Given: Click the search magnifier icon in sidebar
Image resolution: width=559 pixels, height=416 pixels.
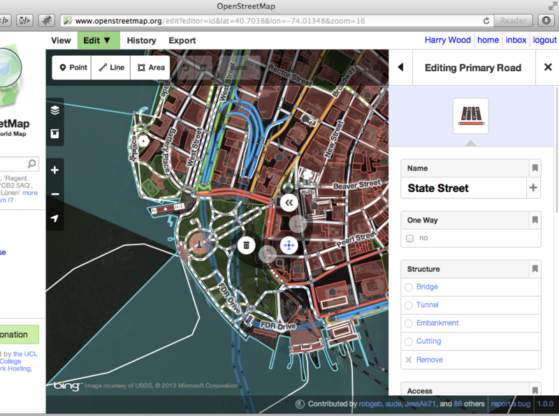Looking at the screenshot, I should coord(31,163).
